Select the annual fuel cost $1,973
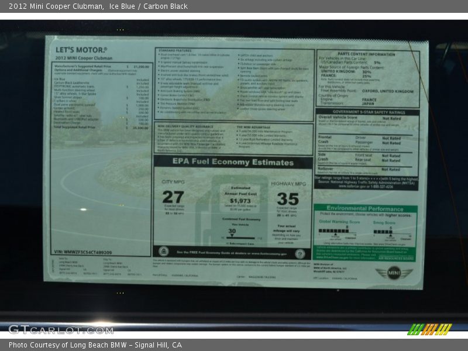The width and height of the screenshot is (468, 351). [x=240, y=201]
